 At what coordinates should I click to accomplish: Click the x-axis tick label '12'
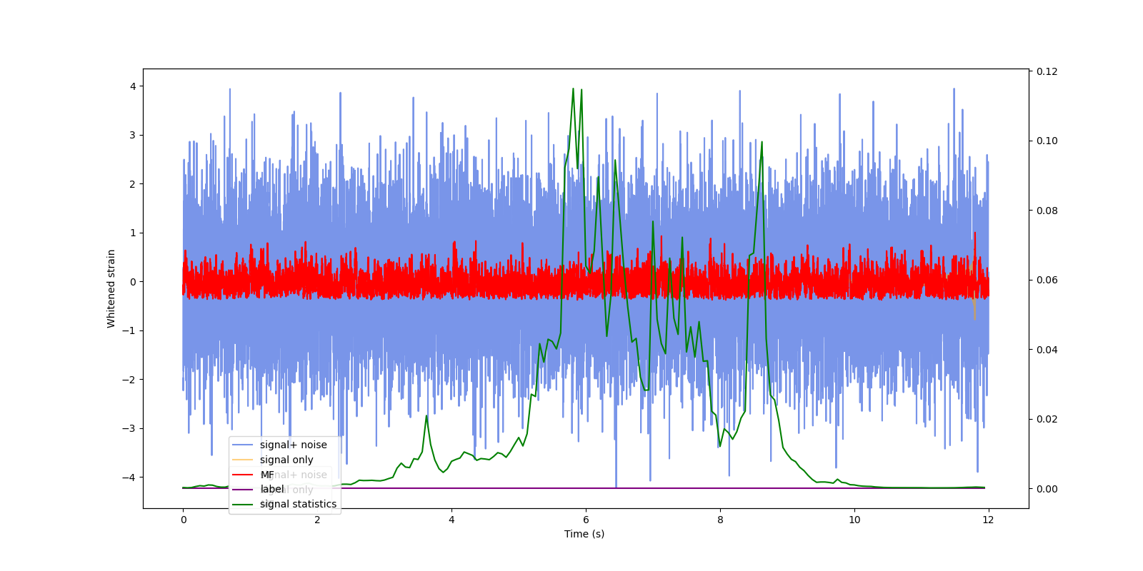click(x=989, y=520)
